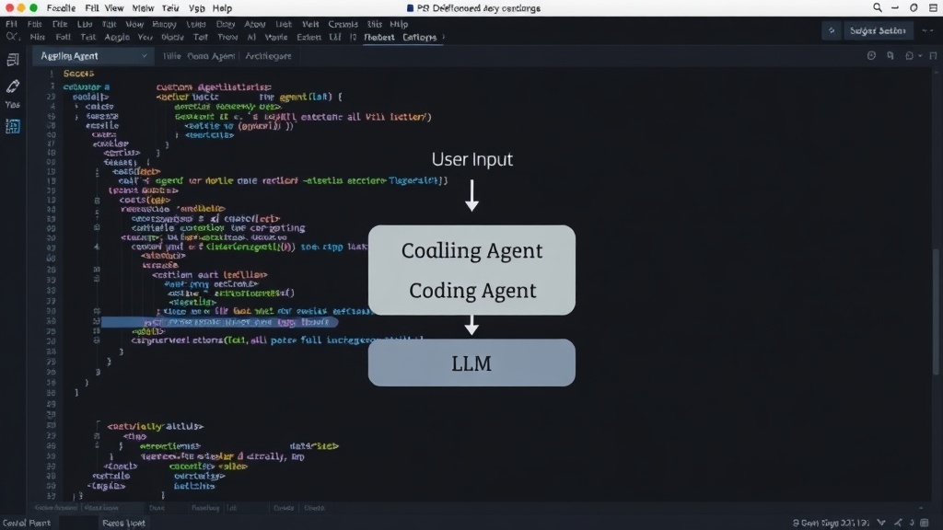This screenshot has height=530, width=943.
Task: Open the 'Agpling Agent' dropdown selector
Action: [x=93, y=56]
